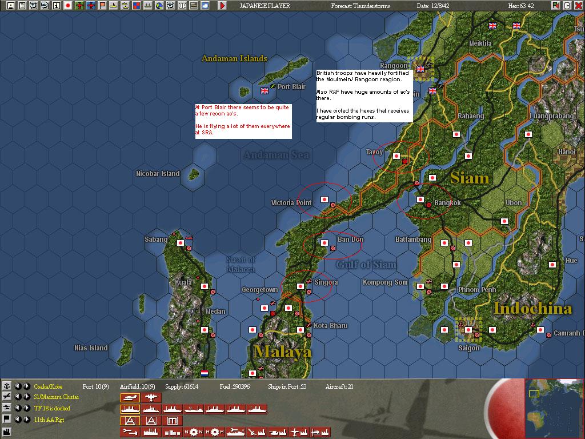Click the information 'i' toolbar icon

click(x=57, y=6)
